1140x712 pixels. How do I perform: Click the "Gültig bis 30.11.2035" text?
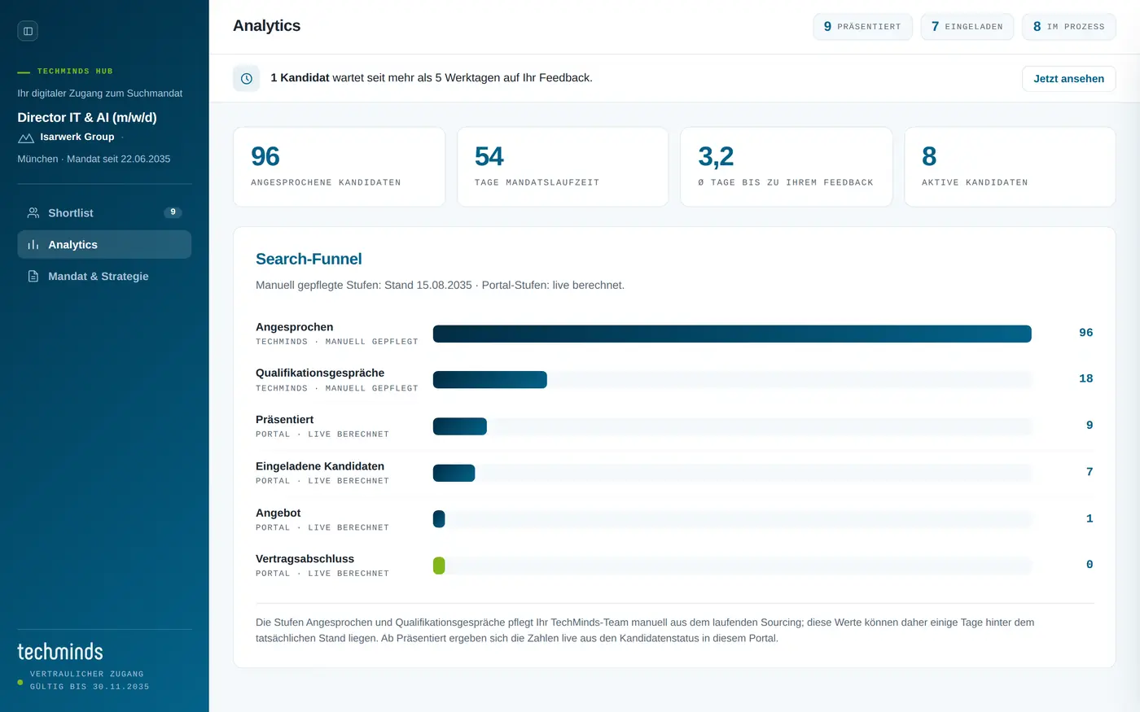click(x=90, y=687)
